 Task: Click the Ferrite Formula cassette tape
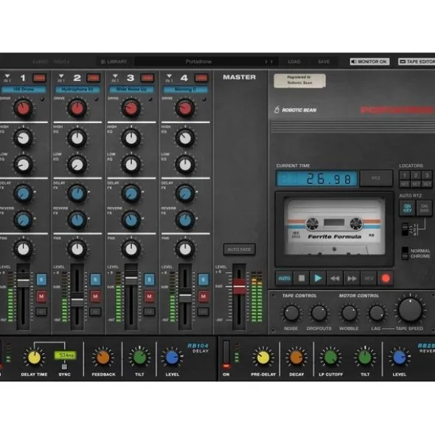coord(335,227)
